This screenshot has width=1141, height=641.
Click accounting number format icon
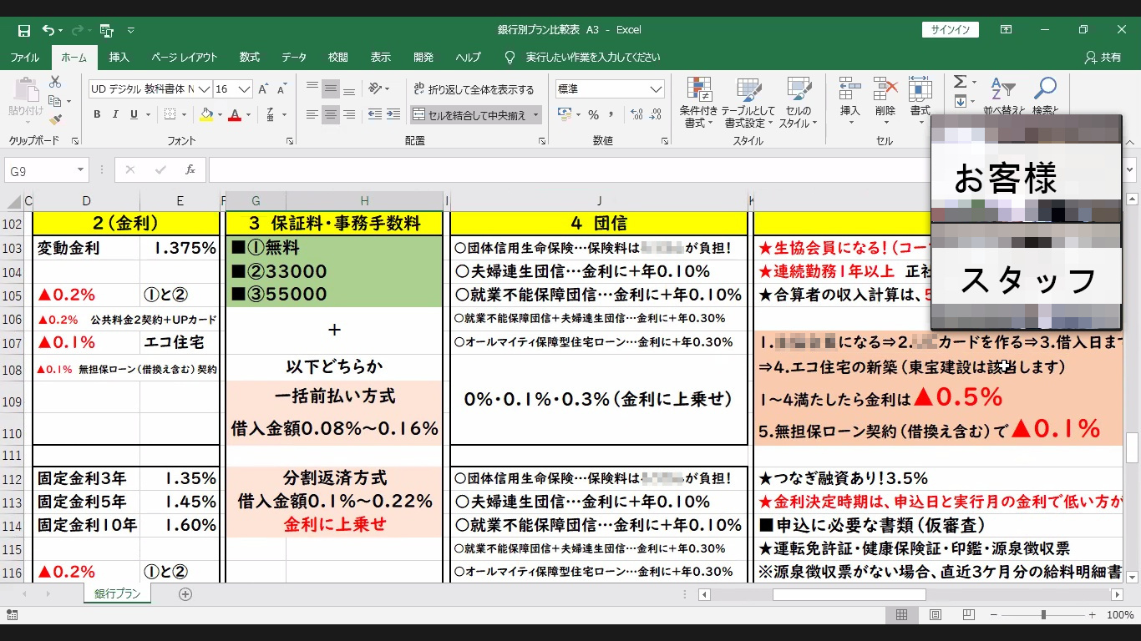coord(565,114)
